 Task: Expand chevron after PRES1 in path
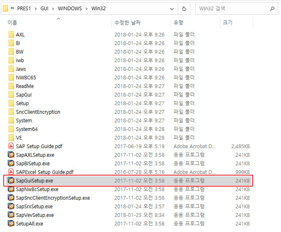[36, 9]
